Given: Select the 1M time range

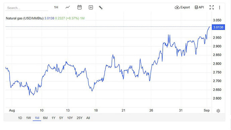Looking at the screenshot, I should 37,118.
